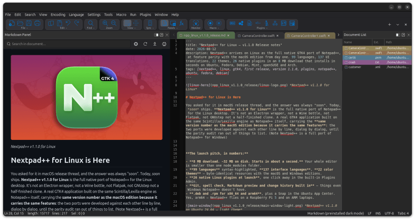Expand the Find toolbar group dropdown

[91, 28]
